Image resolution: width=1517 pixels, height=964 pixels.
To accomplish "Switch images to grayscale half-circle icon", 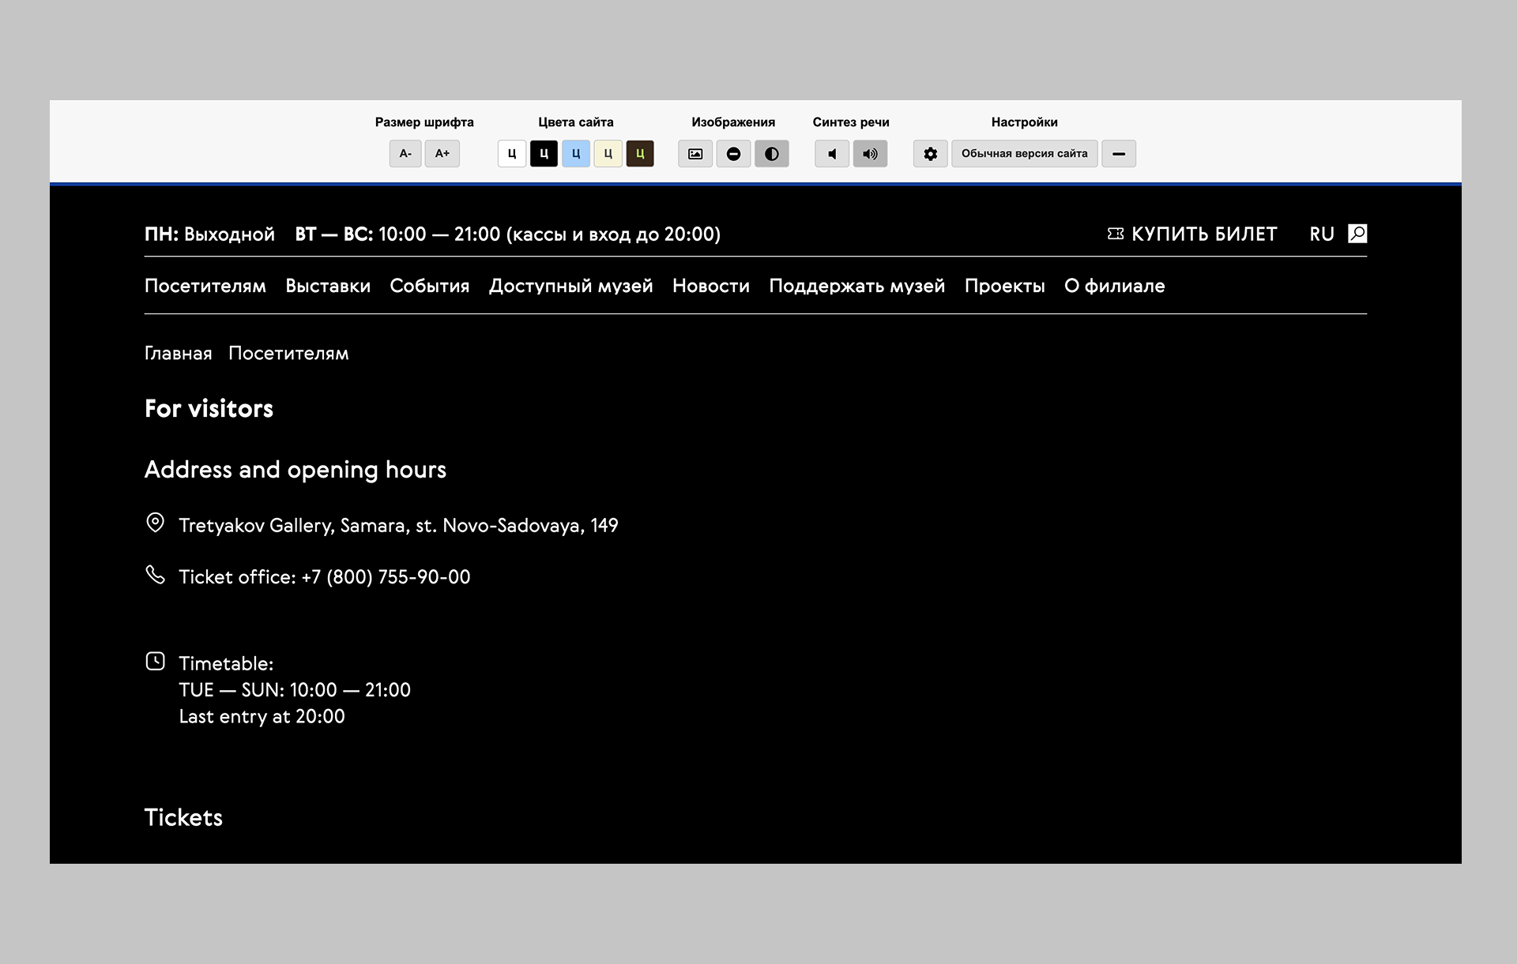I will click(x=772, y=154).
